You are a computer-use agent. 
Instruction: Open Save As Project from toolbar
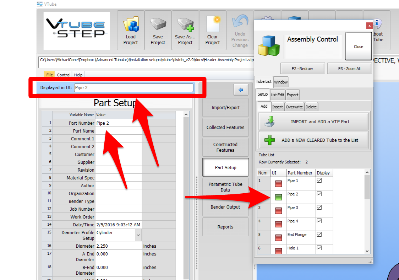pos(185,30)
